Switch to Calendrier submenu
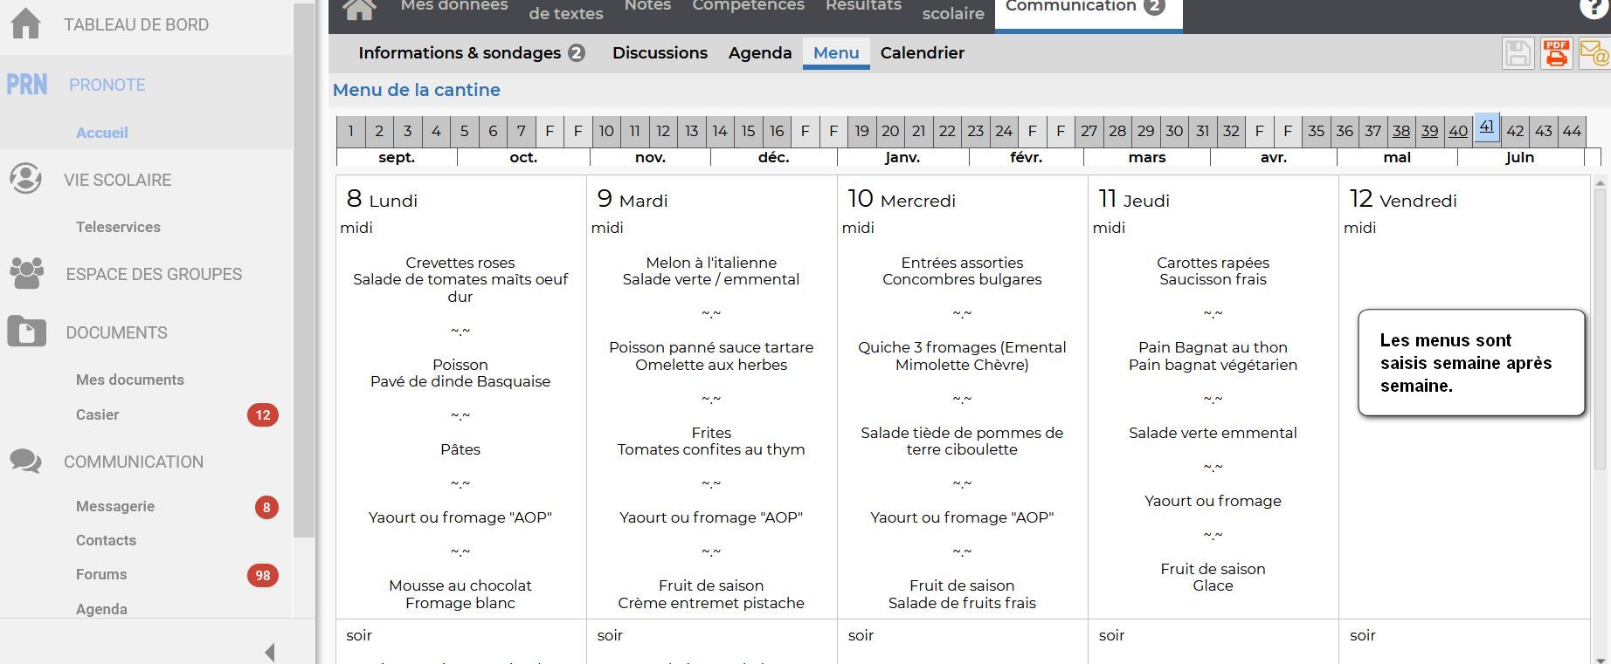The width and height of the screenshot is (1611, 664). pyautogui.click(x=923, y=53)
